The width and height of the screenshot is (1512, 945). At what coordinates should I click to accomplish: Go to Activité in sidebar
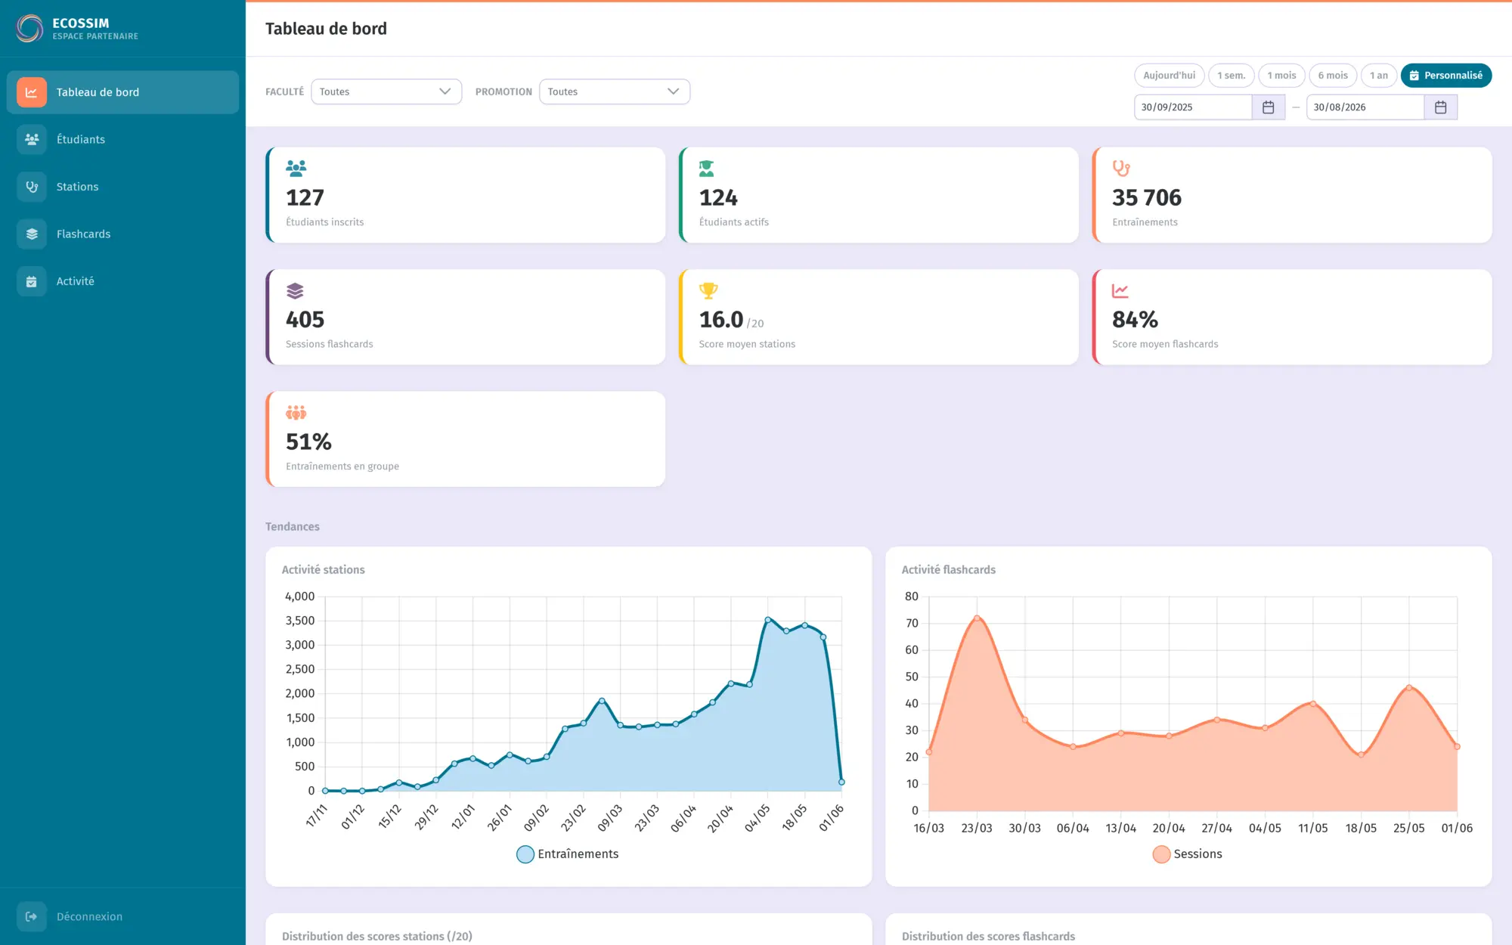122,281
